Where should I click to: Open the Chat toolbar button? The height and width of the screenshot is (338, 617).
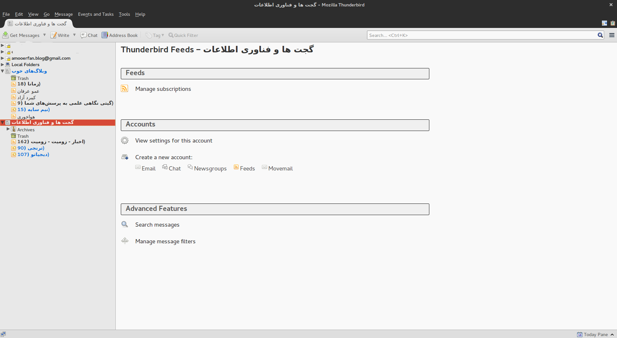tap(89, 35)
